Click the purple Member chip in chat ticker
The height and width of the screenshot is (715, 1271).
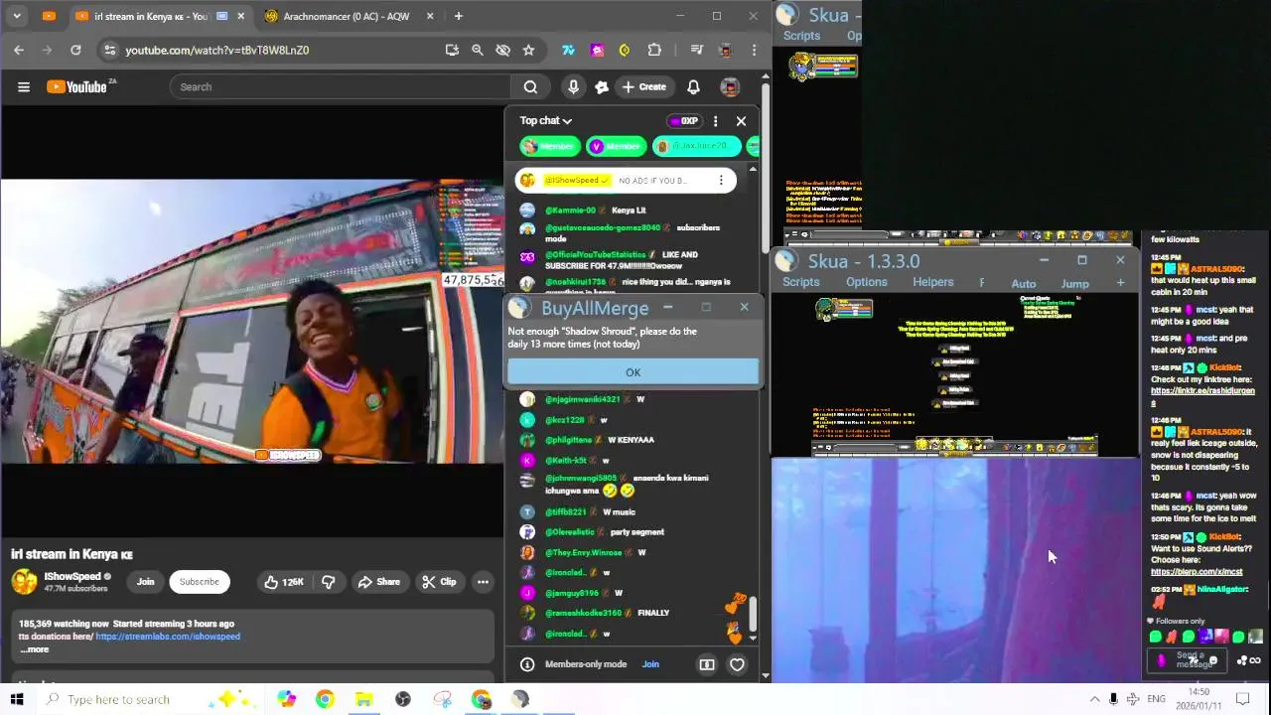[616, 146]
